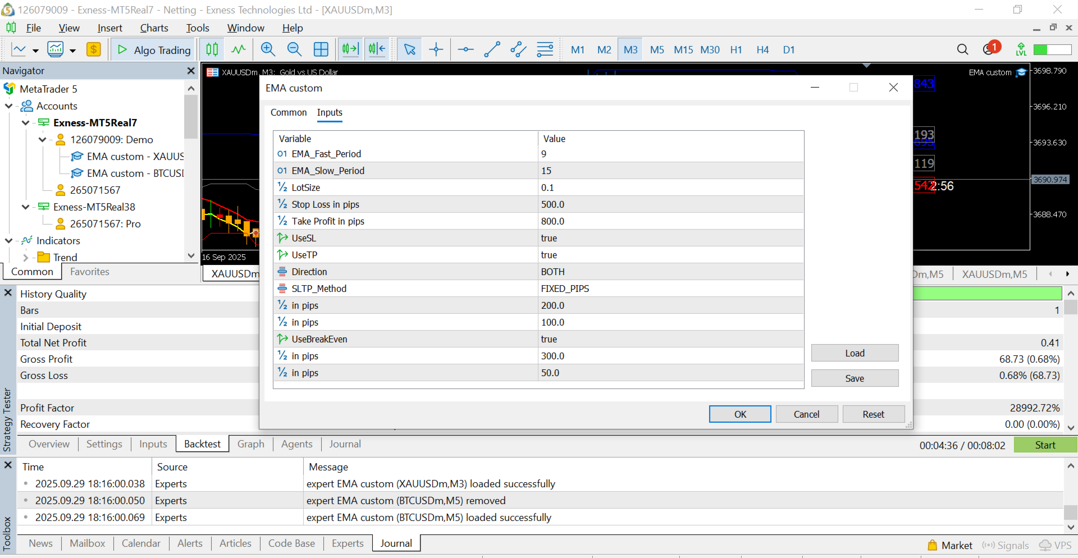Click the Zoom Out magnifier icon
The image size is (1078, 558).
(294, 49)
